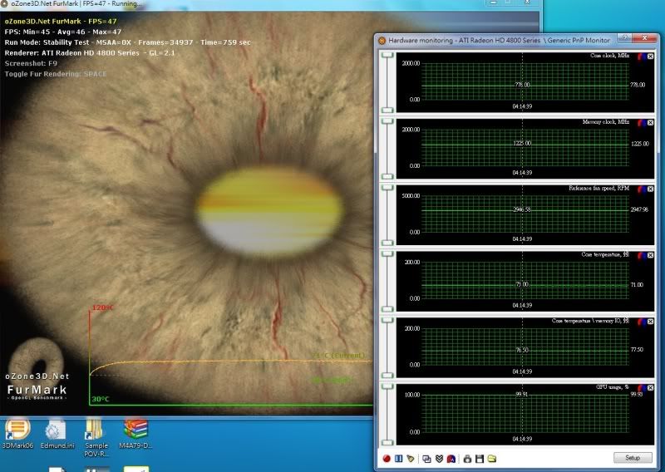Click the GPU usage, % graph label

[x=613, y=387]
